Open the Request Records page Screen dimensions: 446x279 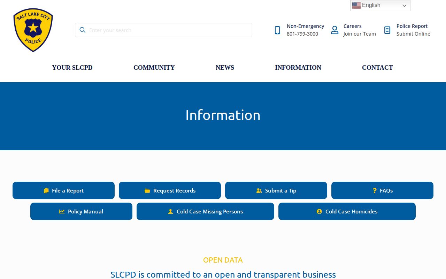pos(170,190)
